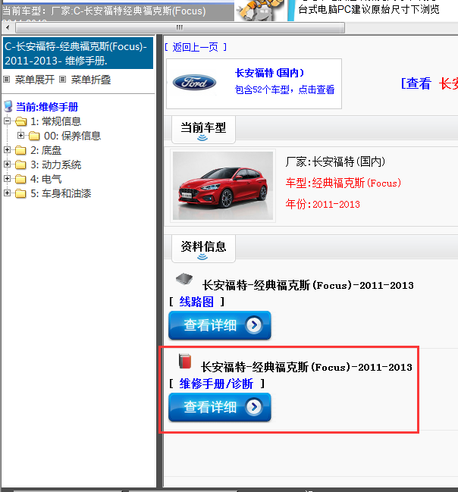Click the blue manual title header in sidebar
The image size is (458, 492).
[x=78, y=53]
